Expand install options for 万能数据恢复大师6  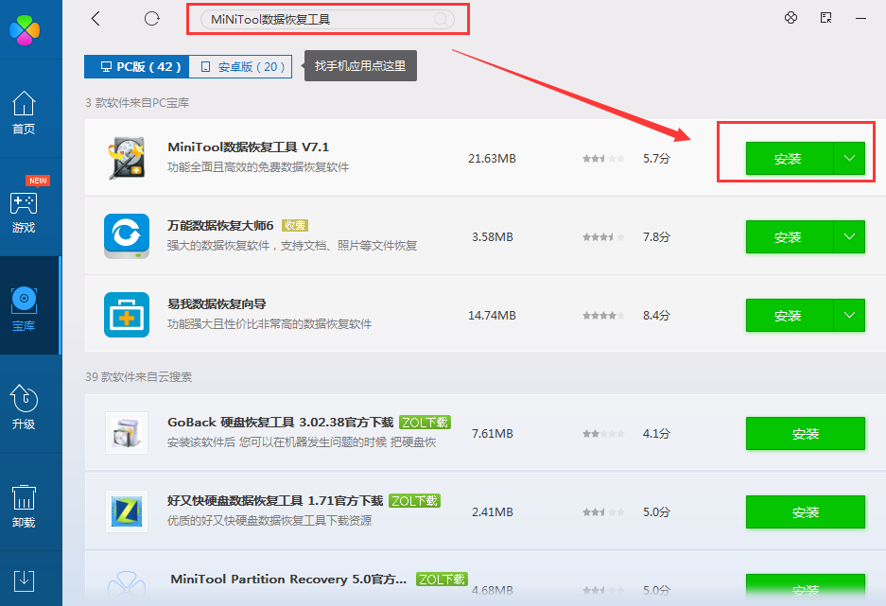(x=849, y=237)
